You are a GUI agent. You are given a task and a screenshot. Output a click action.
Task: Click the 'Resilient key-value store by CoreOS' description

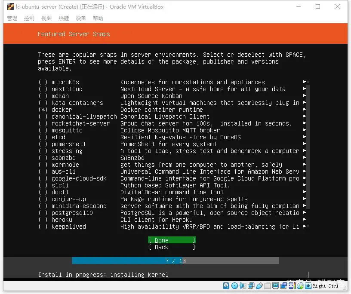(x=180, y=137)
